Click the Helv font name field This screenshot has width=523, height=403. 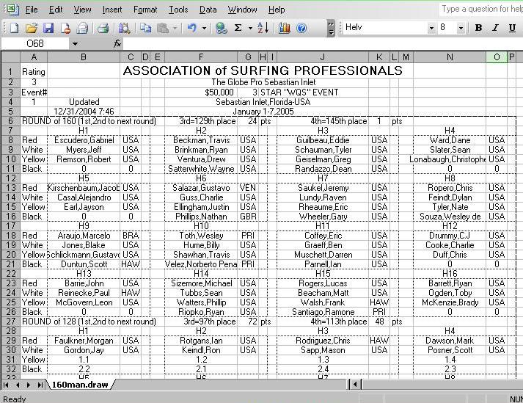click(385, 28)
